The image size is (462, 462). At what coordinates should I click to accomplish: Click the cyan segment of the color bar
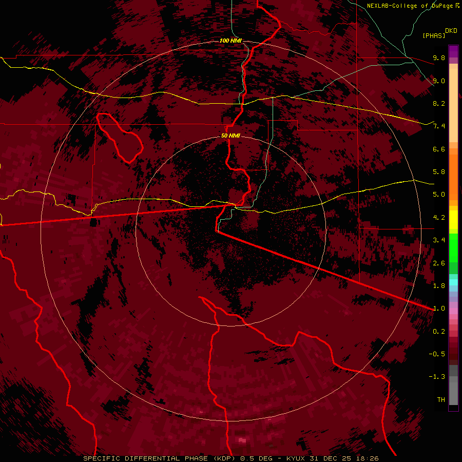click(x=453, y=282)
